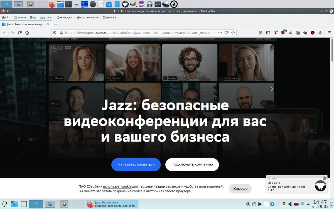
Task: Open Firefox from the top panel launcher
Action: 52,4
